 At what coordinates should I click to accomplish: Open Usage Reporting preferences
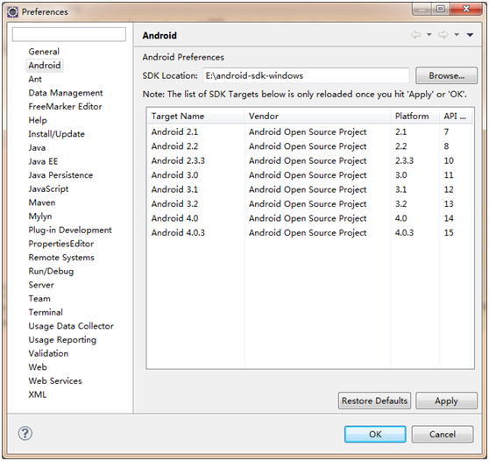click(62, 340)
